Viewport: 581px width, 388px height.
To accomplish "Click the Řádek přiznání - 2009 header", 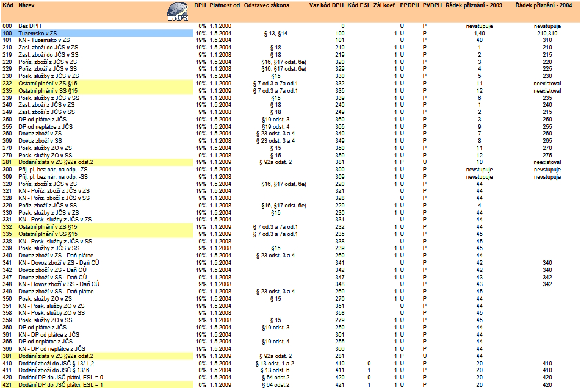I will click(x=479, y=5).
